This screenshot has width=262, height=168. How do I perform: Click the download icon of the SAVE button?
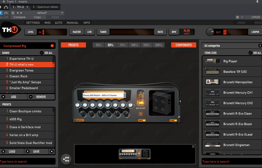(x=28, y=151)
